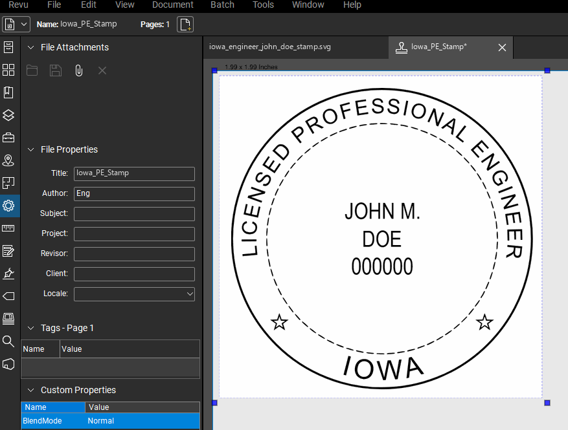Click the top-right blue selection handle
The width and height of the screenshot is (568, 430).
coord(547,70)
